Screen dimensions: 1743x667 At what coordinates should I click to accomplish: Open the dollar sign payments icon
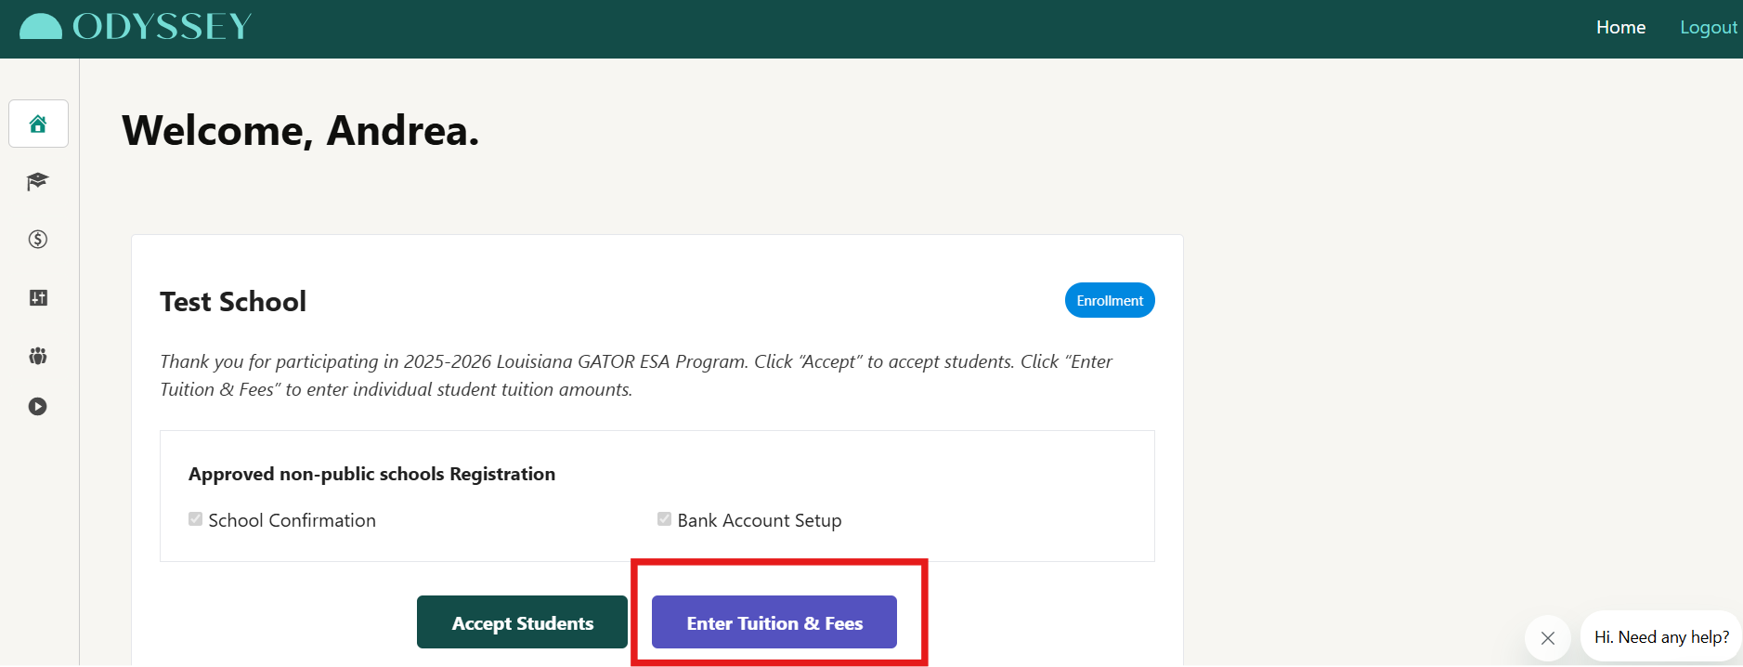coord(38,240)
